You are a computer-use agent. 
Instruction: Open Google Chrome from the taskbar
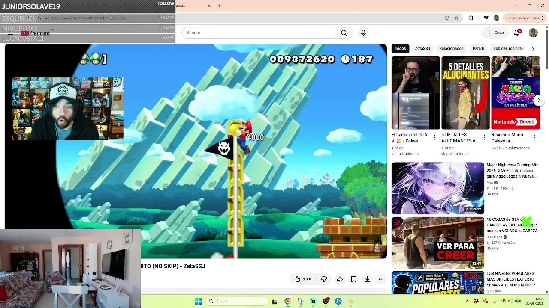pyautogui.click(x=288, y=301)
